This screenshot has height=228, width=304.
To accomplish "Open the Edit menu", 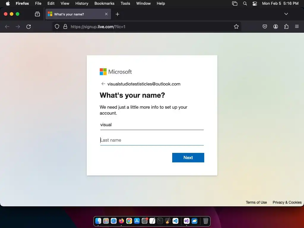I will (51, 3).
